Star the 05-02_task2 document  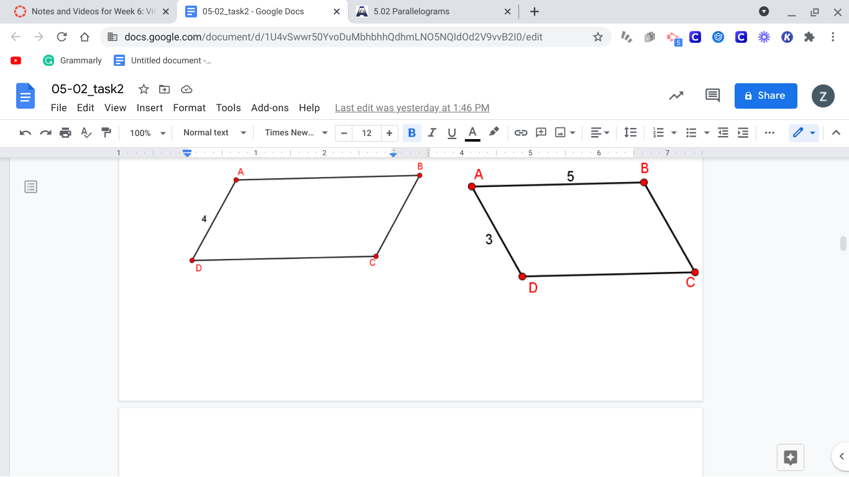pos(144,89)
